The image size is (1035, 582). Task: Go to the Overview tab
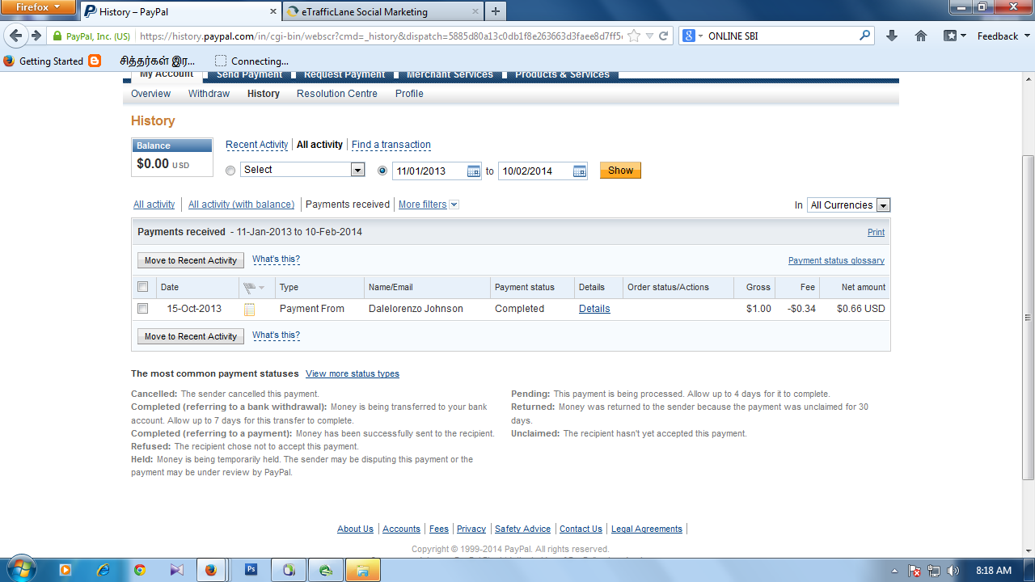151,94
